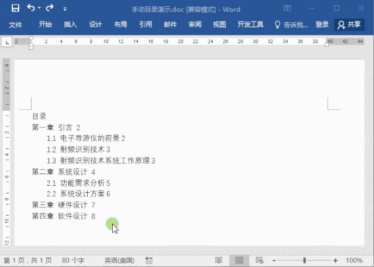Open the 布局 ribbon tab

pyautogui.click(x=120, y=25)
